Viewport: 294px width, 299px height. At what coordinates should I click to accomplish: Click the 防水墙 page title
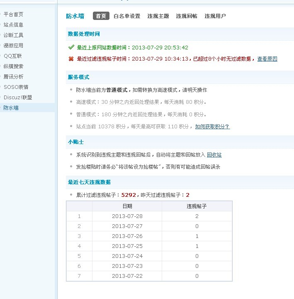(x=75, y=16)
